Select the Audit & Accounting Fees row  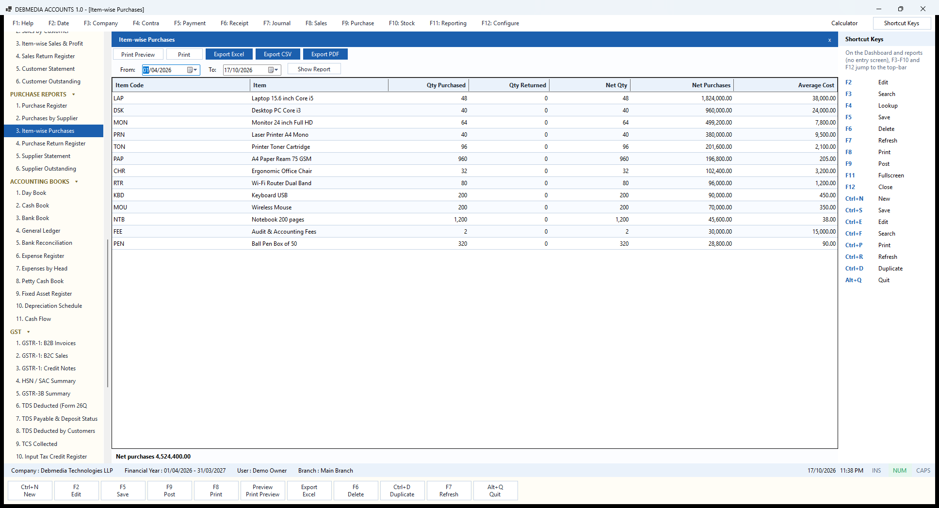coord(475,232)
